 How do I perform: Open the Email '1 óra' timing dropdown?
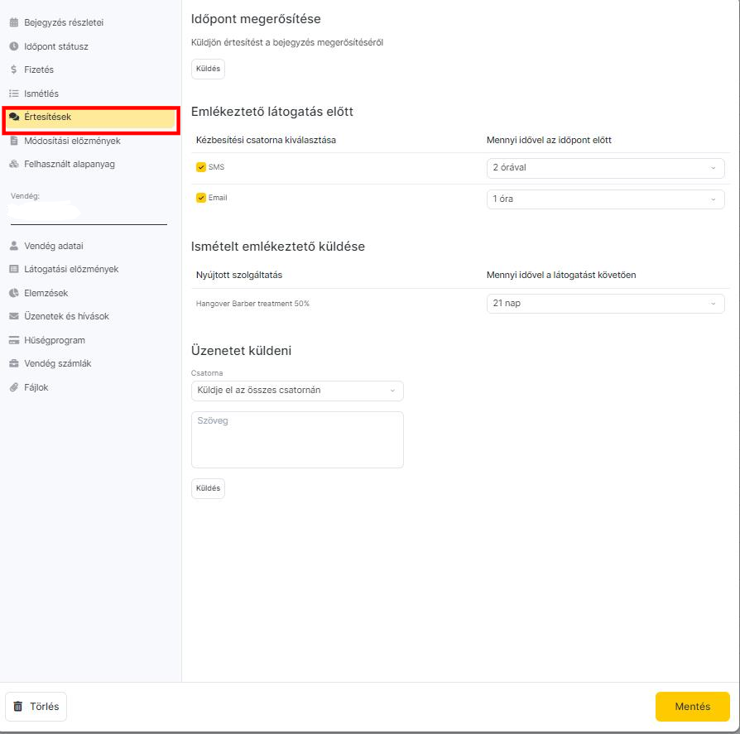click(606, 199)
